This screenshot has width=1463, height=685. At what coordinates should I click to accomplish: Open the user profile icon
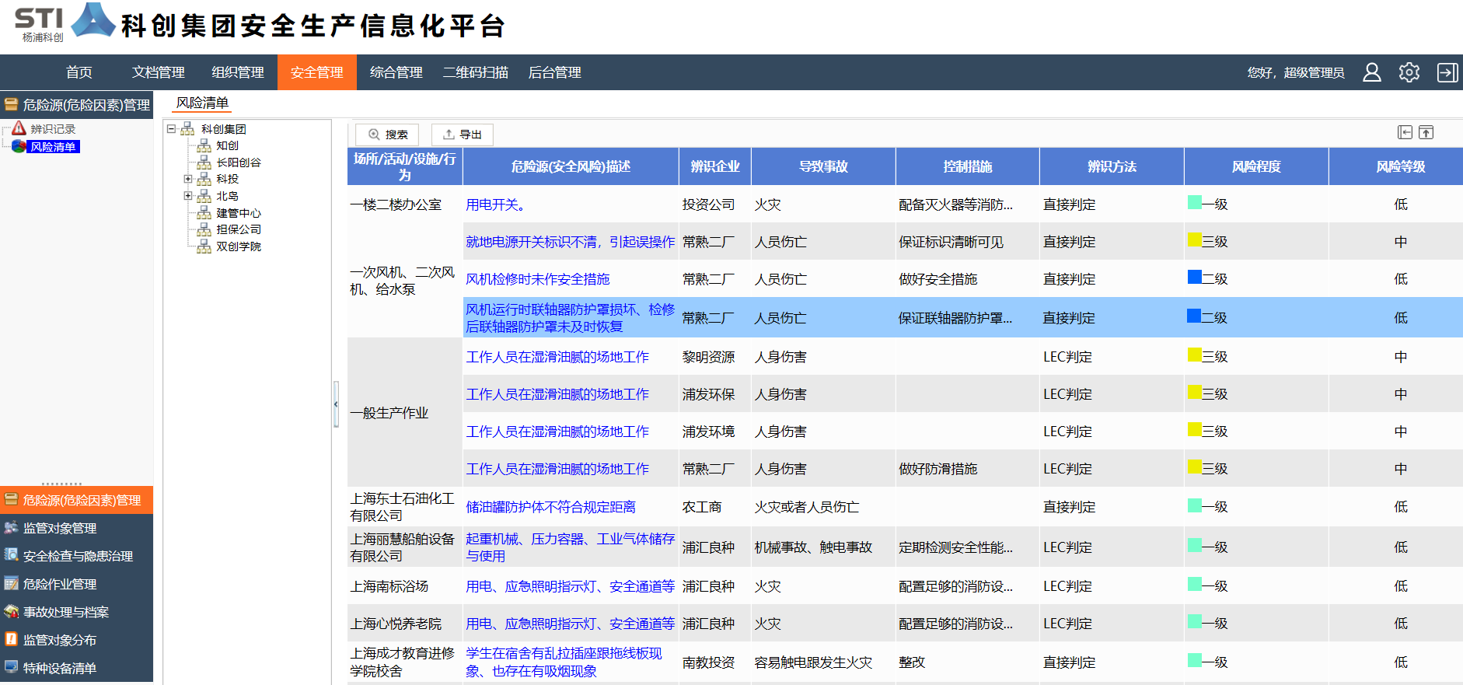coord(1372,72)
